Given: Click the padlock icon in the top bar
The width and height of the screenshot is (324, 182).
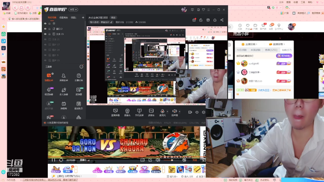Looking at the screenshot, I should [x=200, y=20].
